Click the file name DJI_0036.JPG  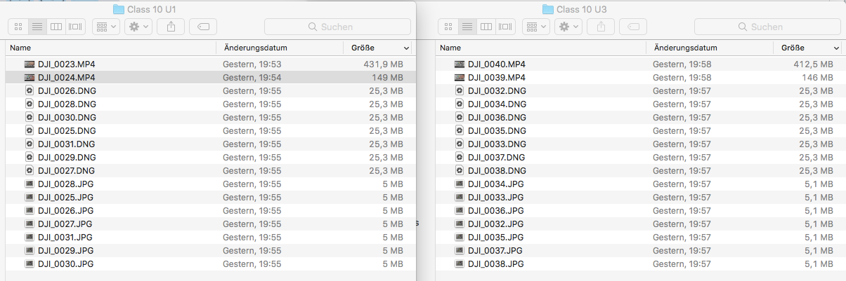tap(496, 210)
